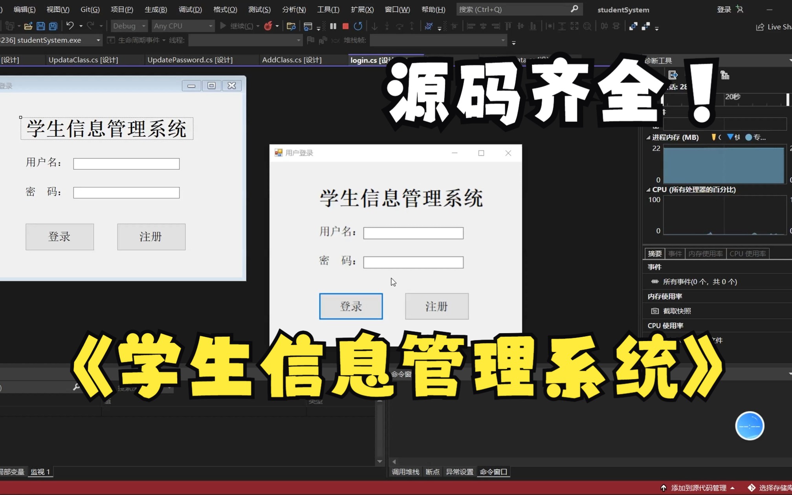
Task: Click 登录 button in the running 用户登录 window
Action: point(351,306)
